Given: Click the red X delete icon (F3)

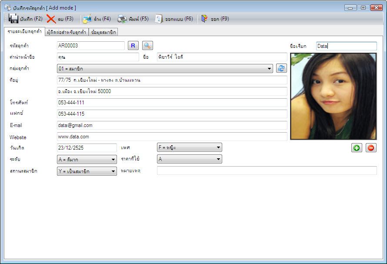Looking at the screenshot, I should tap(51, 19).
